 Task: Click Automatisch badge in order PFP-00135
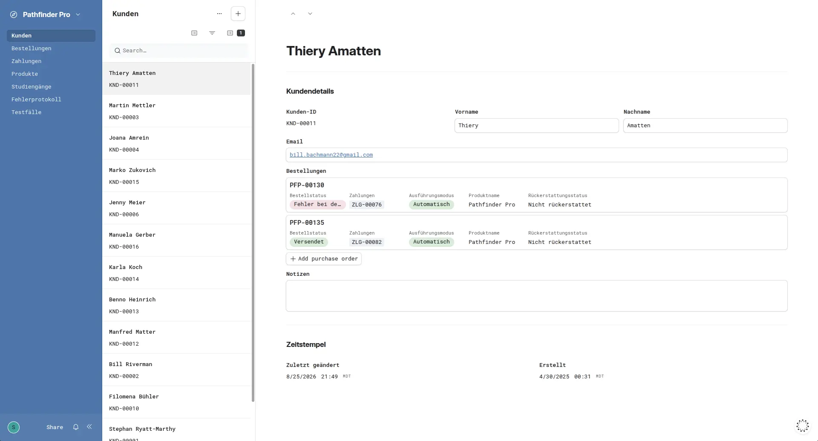432,242
